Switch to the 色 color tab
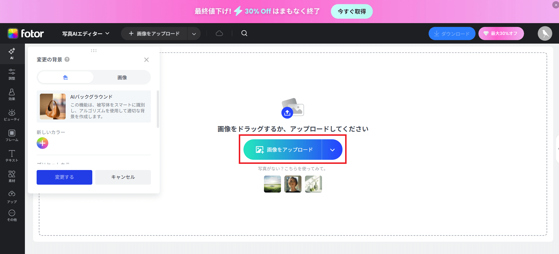 [66, 77]
